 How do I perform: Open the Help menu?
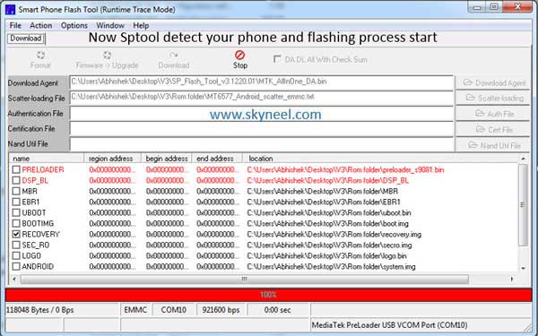coord(141,25)
